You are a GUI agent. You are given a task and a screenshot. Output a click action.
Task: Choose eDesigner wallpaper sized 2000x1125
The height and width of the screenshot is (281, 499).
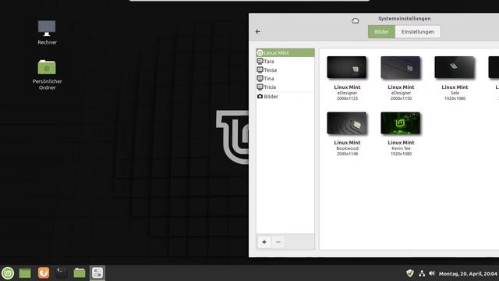tap(347, 78)
